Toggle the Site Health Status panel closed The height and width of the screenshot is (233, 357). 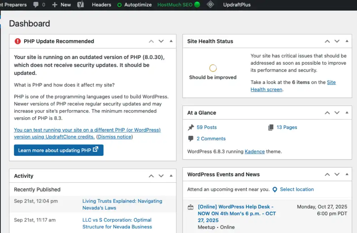347,41
